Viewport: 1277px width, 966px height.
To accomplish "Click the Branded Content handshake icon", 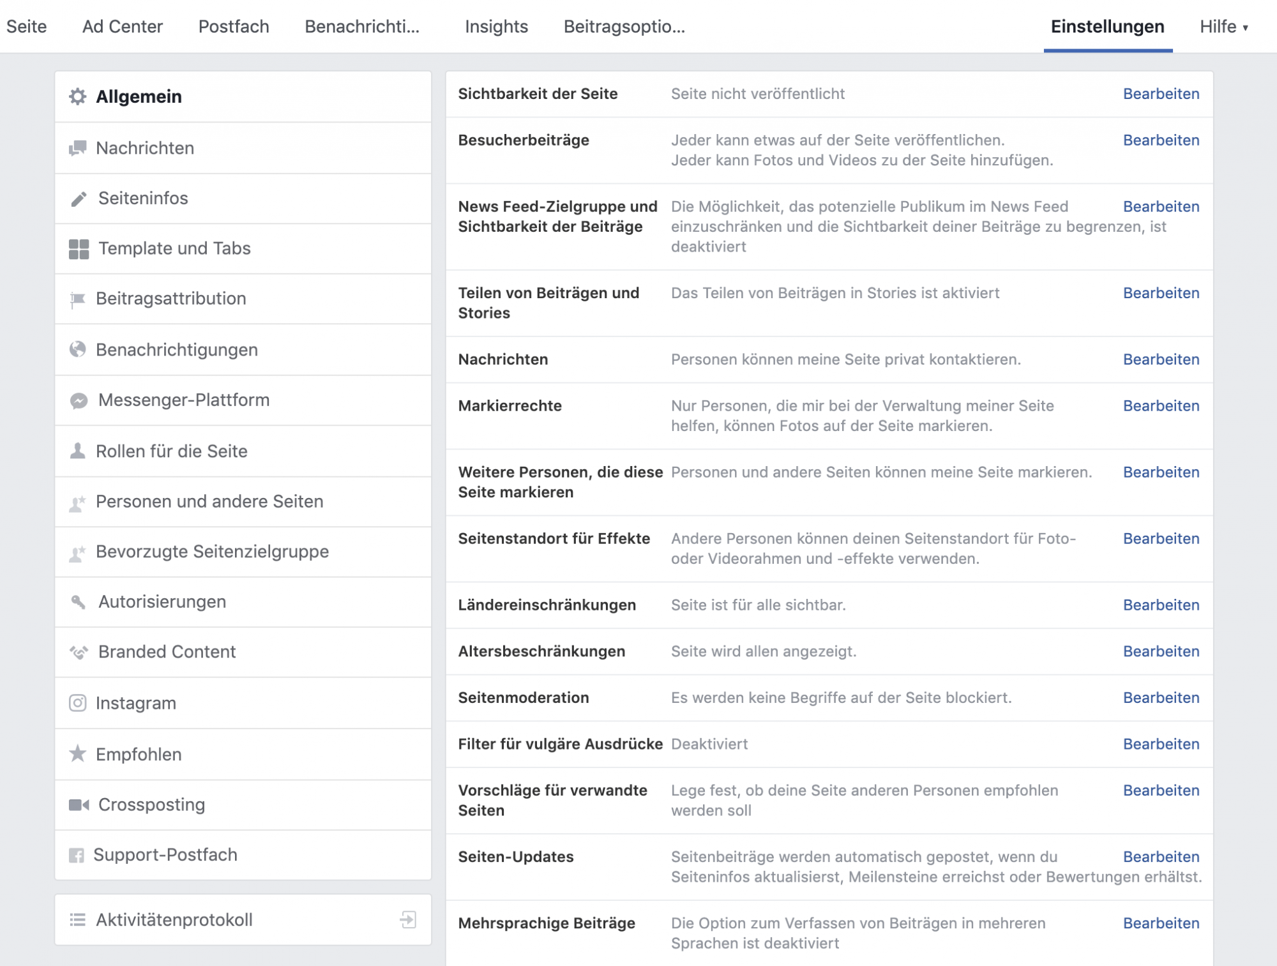I will click(x=79, y=652).
